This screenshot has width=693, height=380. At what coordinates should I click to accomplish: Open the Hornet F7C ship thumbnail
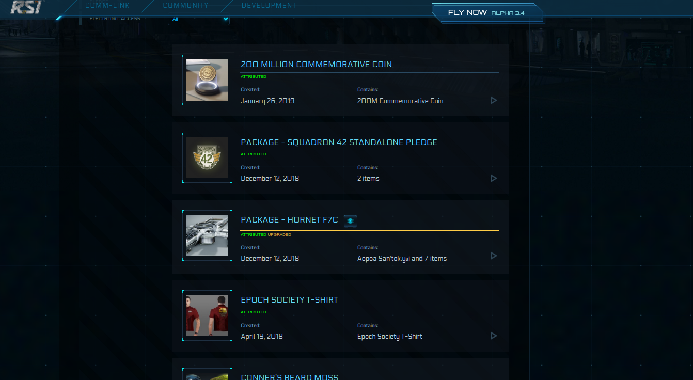(x=207, y=235)
